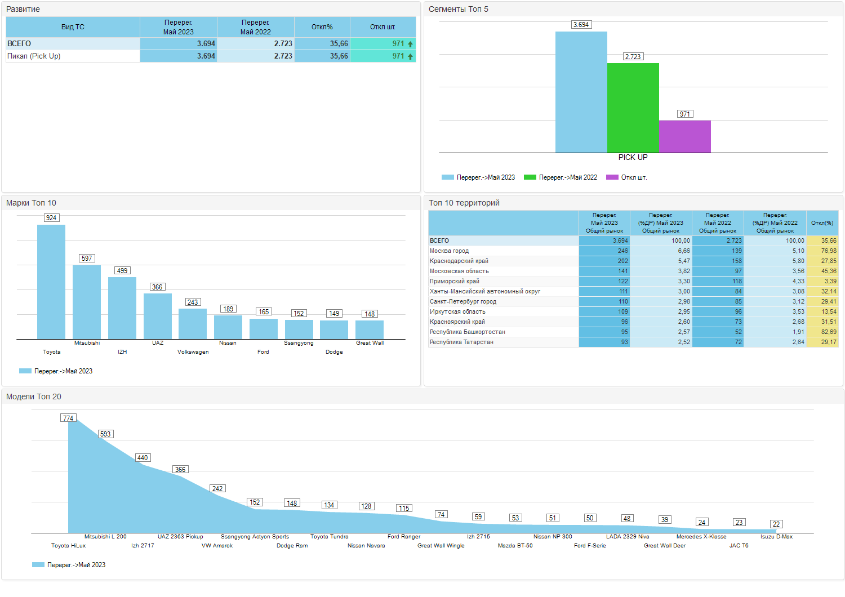Image resolution: width=845 pixels, height=597 pixels.
Task: Click the 242 data label for VW Amarok
Action: [217, 489]
